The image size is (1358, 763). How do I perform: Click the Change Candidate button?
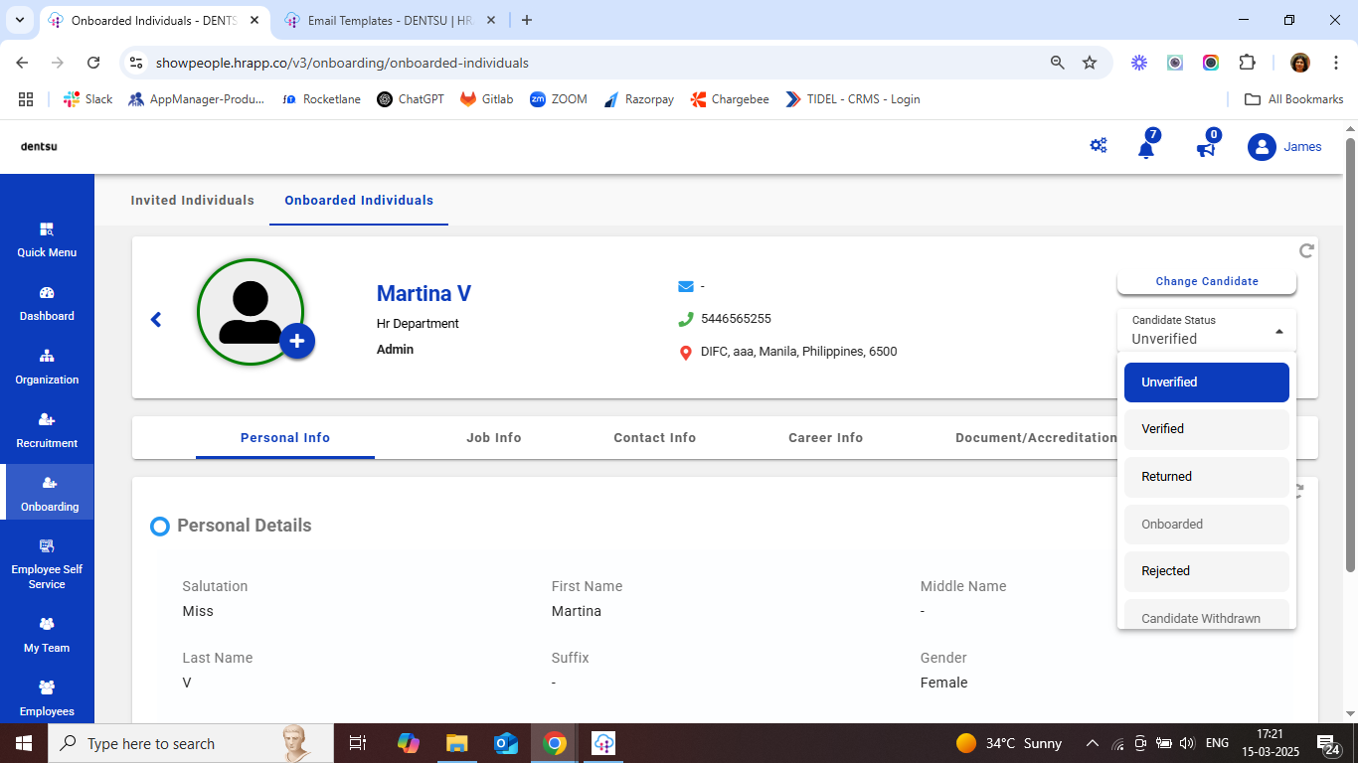click(x=1206, y=282)
